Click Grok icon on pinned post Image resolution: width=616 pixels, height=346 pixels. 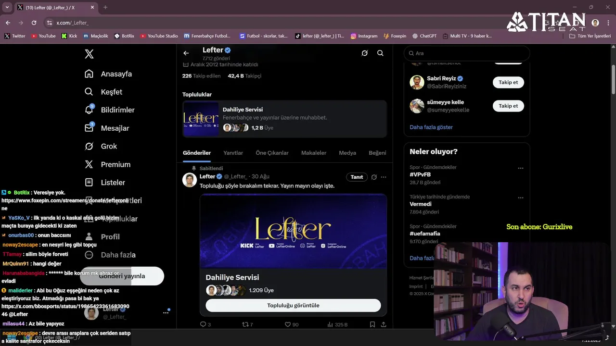pos(374,177)
